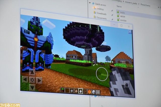
Task: Unpin Downloads using its pin icon
Action: click(x=112, y=15)
